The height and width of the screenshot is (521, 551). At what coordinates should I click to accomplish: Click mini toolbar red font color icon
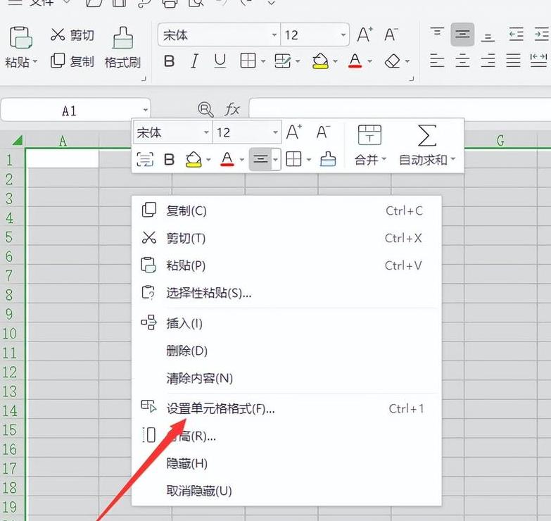click(x=227, y=160)
